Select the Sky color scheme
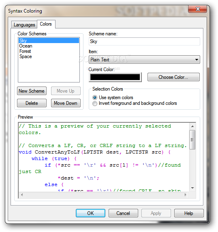The width and height of the screenshot is (218, 232). [x=49, y=41]
